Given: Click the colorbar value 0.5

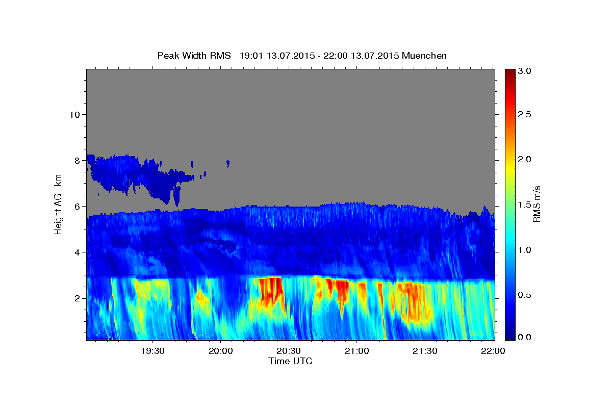Looking at the screenshot, I should pos(524,294).
